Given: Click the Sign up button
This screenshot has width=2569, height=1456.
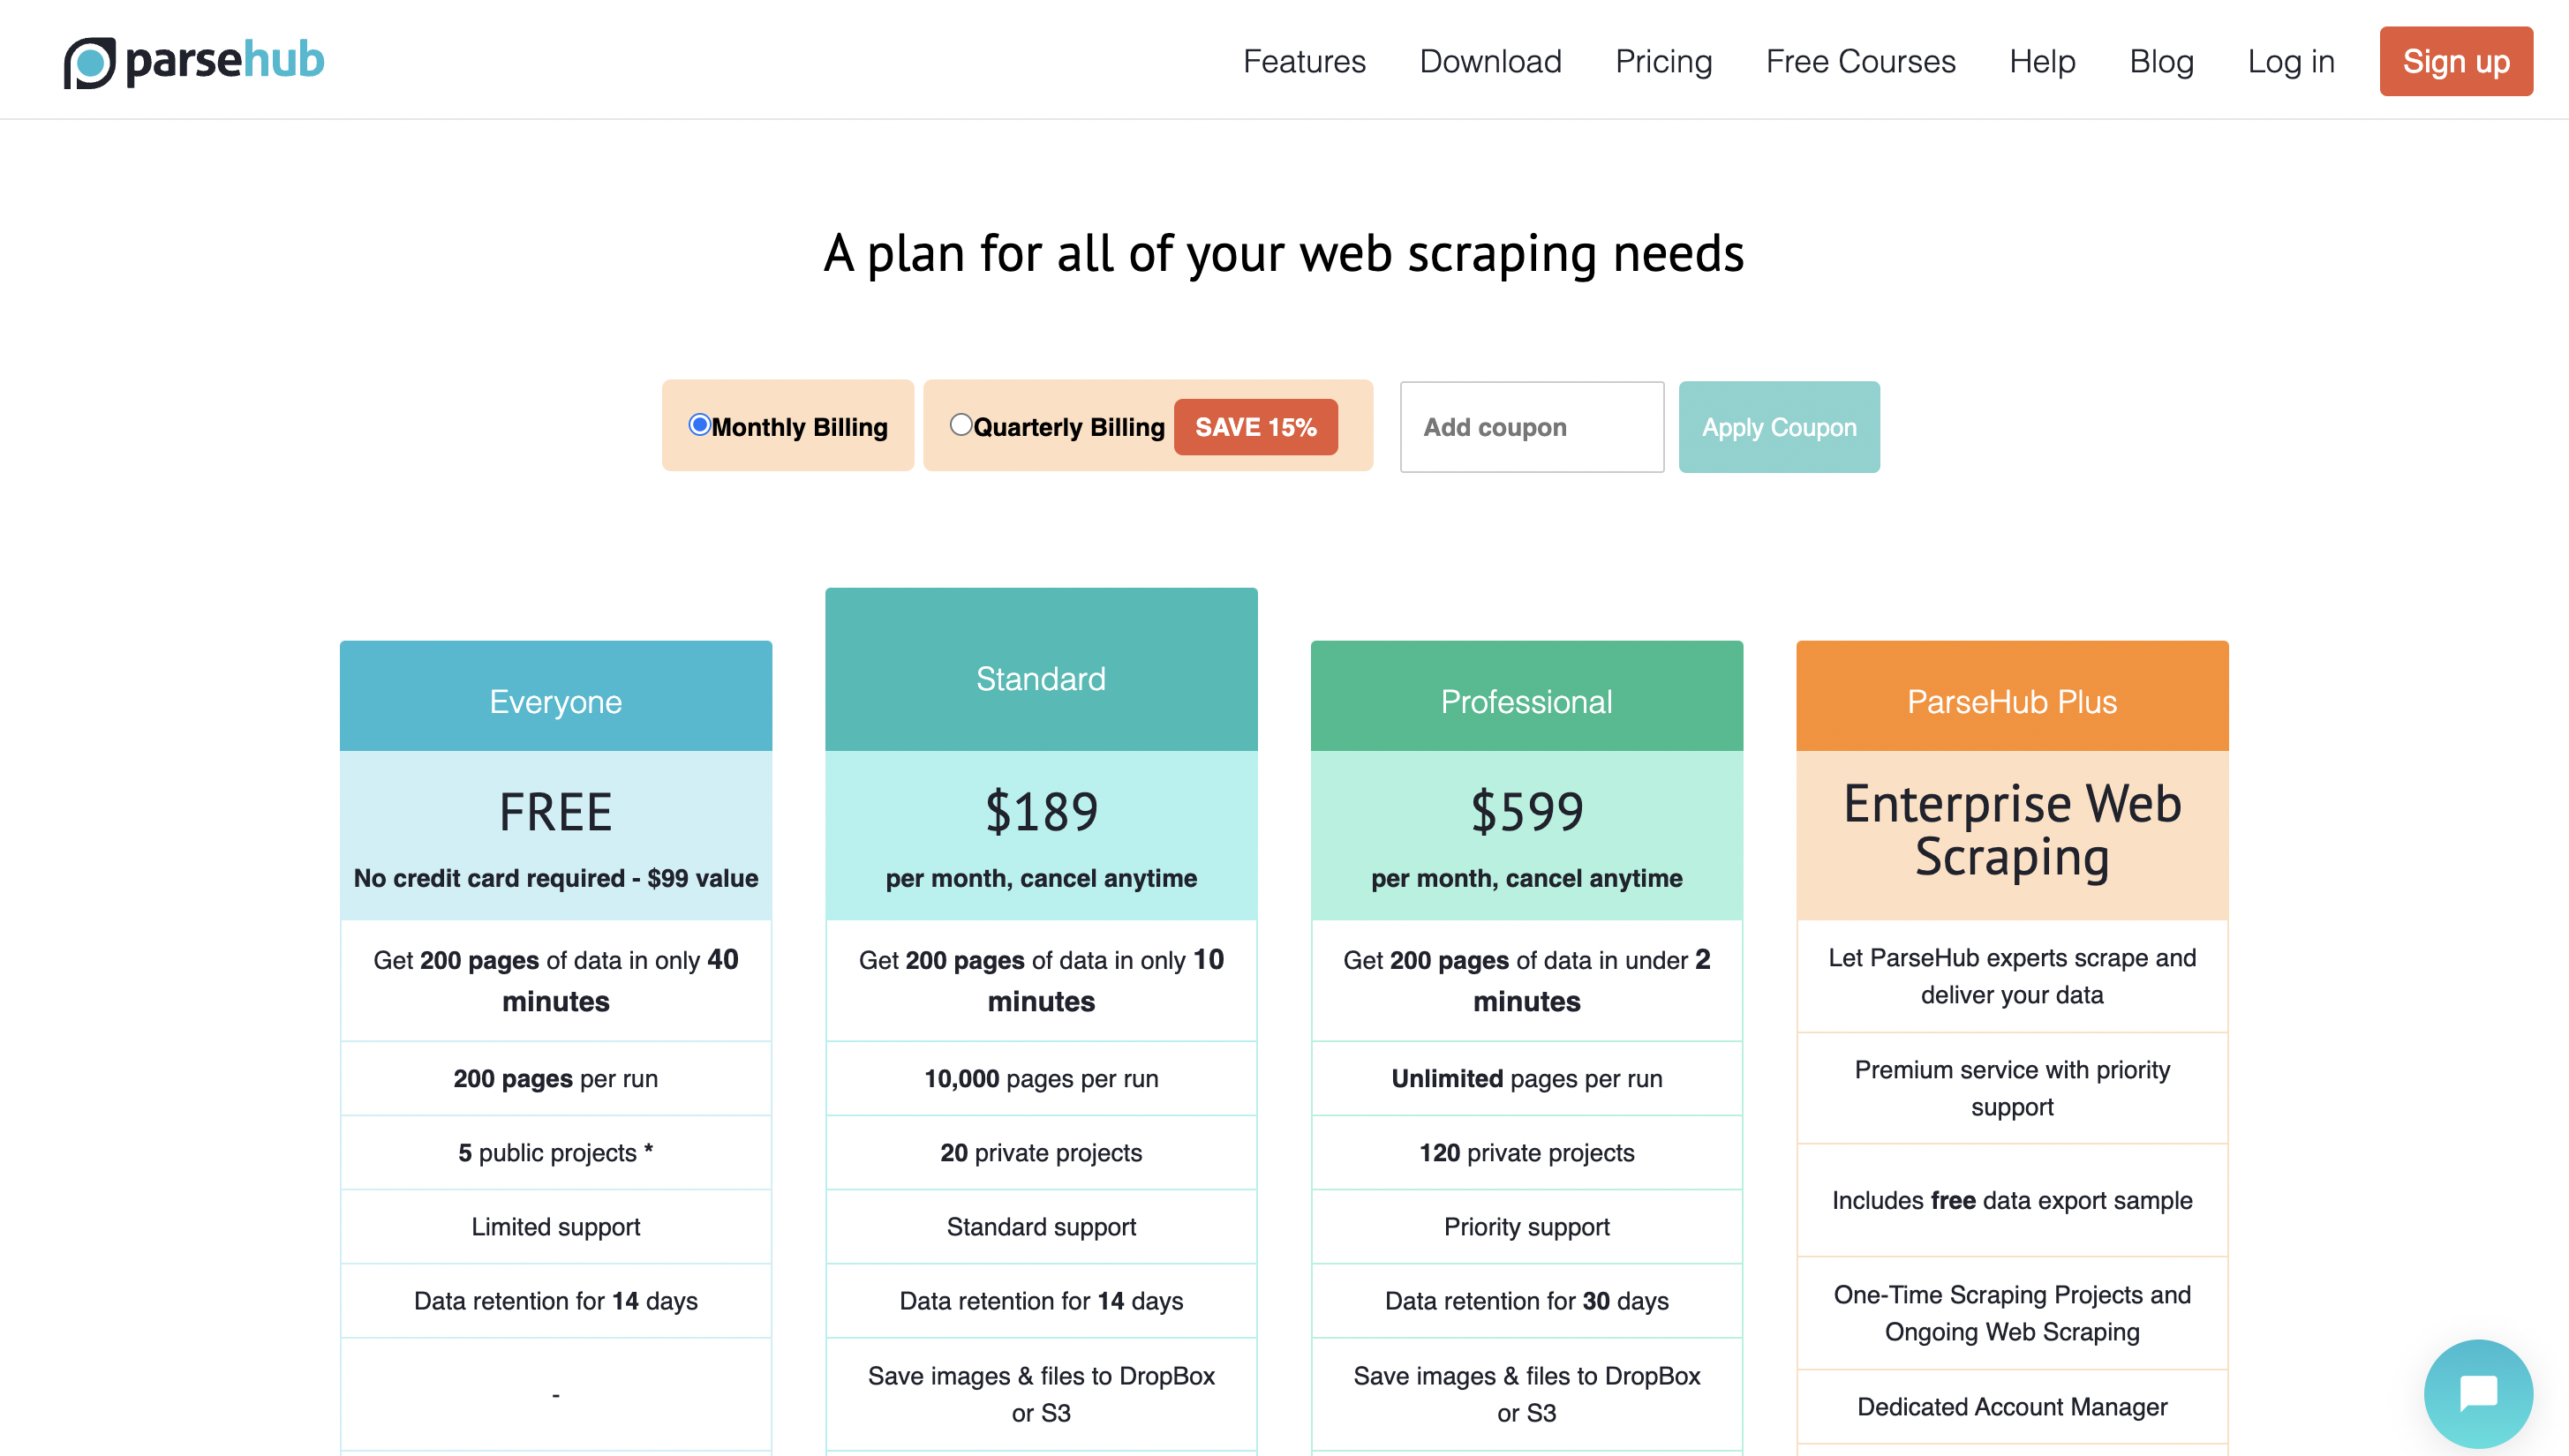Looking at the screenshot, I should [x=2456, y=58].
